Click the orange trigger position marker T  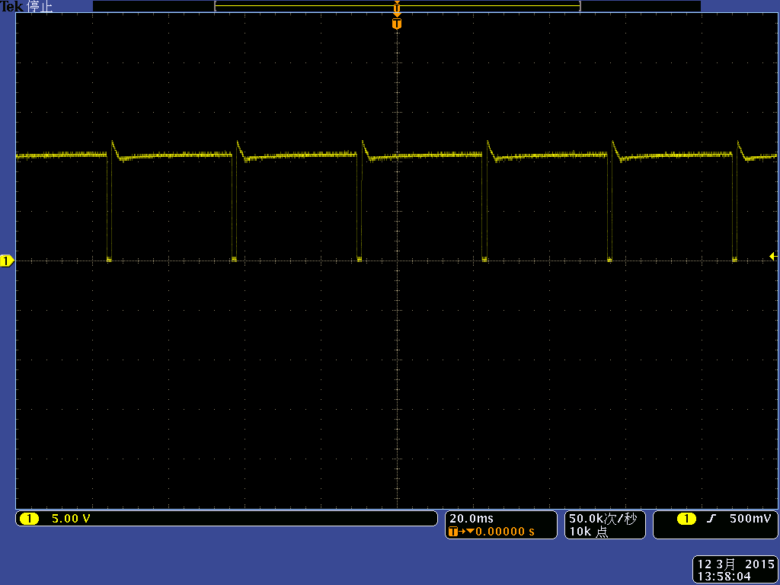pos(396,24)
